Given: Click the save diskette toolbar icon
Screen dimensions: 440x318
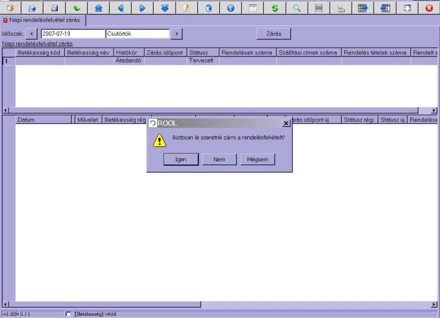Looking at the screenshot, I should pos(54,8).
